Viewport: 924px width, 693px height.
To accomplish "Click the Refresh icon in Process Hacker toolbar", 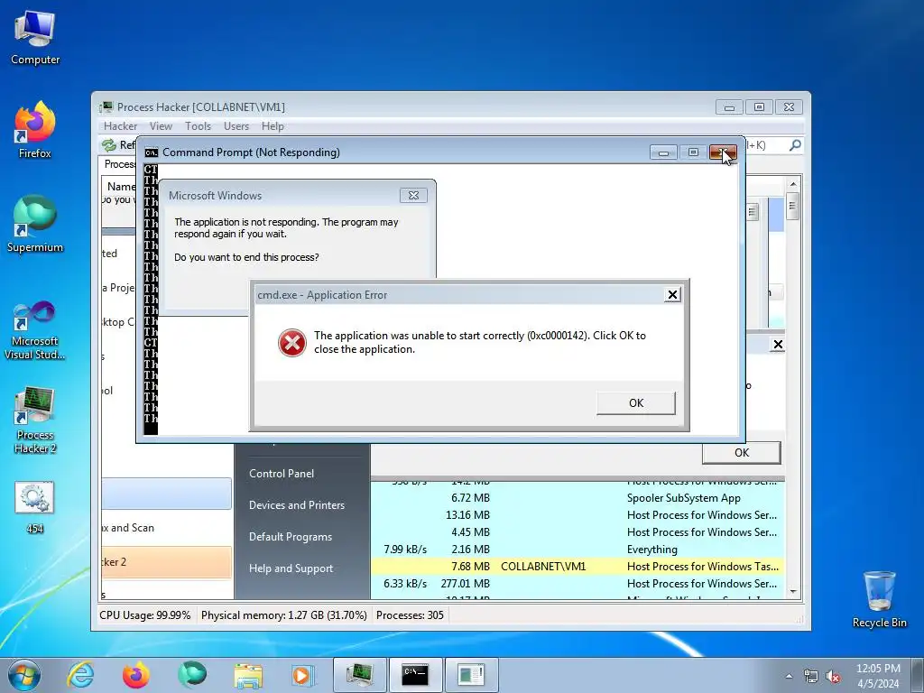I will pos(109,145).
